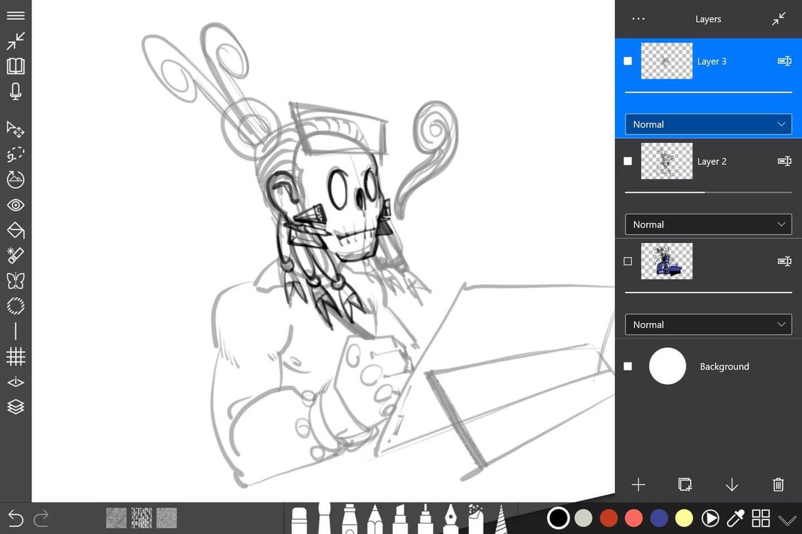Image resolution: width=802 pixels, height=534 pixels.
Task: Click the Airbrush/spray tool
Action: pyautogui.click(x=477, y=519)
